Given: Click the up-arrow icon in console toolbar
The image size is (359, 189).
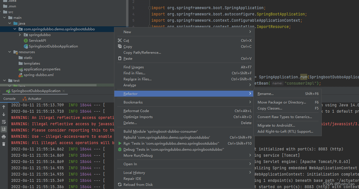Looking at the screenshot, I should [x=4, y=107].
